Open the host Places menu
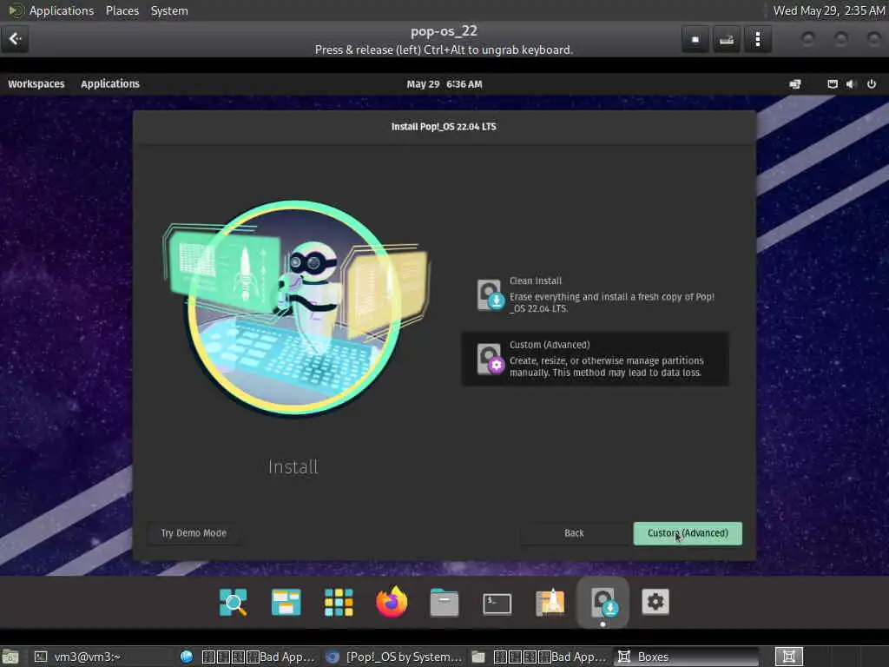This screenshot has width=889, height=667. [122, 10]
